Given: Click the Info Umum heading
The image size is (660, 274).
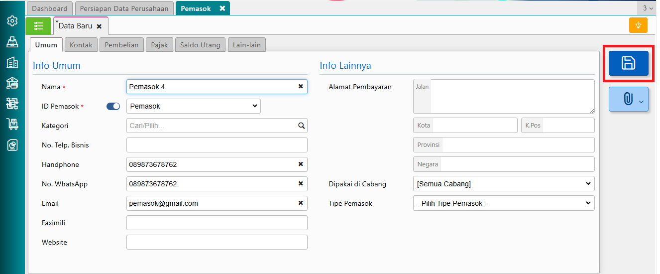Looking at the screenshot, I should click(x=57, y=65).
